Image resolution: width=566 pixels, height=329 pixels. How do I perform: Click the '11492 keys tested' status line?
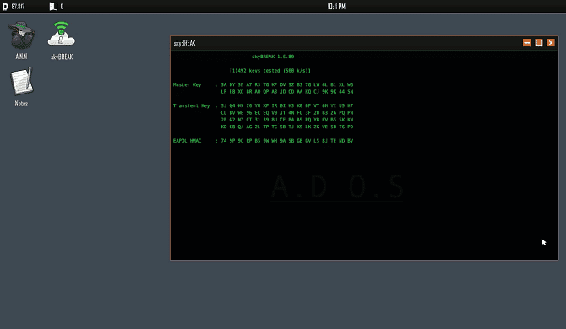point(270,71)
